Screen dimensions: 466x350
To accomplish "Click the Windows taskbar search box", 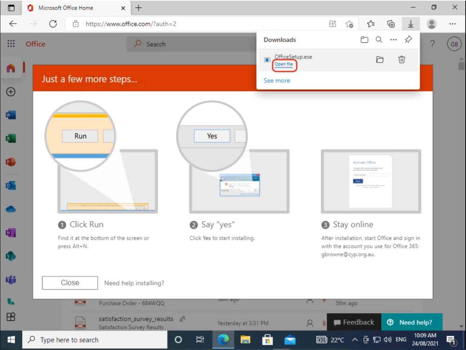I will coord(95,340).
